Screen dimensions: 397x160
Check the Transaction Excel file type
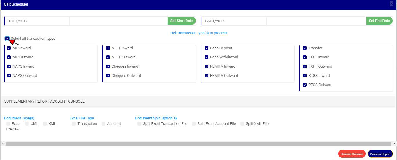point(74,124)
